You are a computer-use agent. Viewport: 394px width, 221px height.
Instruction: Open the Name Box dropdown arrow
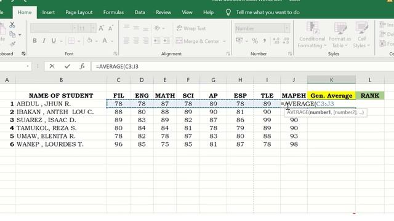pyautogui.click(x=28, y=66)
